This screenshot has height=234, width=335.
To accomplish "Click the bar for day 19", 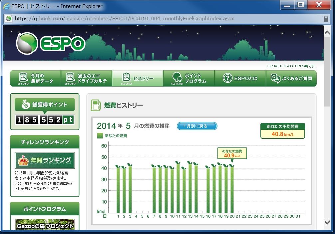I will tap(226, 190).
